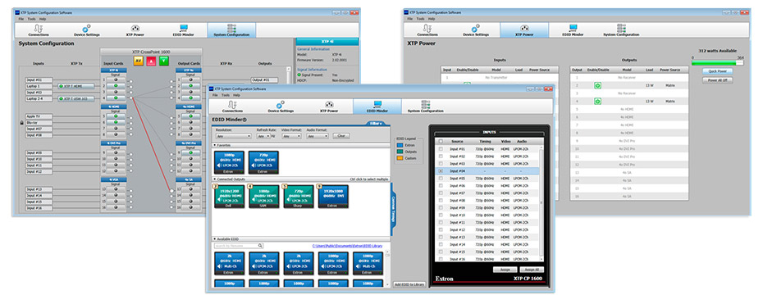Open the EDID Library folder path link
763x304 pixels.
[x=347, y=246]
